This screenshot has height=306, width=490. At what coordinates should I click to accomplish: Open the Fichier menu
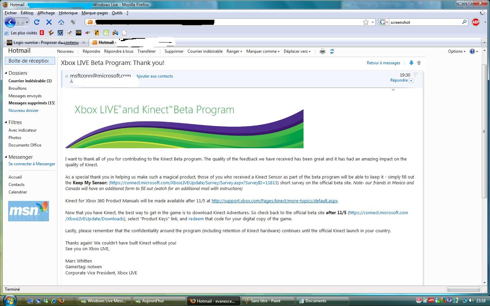click(11, 13)
